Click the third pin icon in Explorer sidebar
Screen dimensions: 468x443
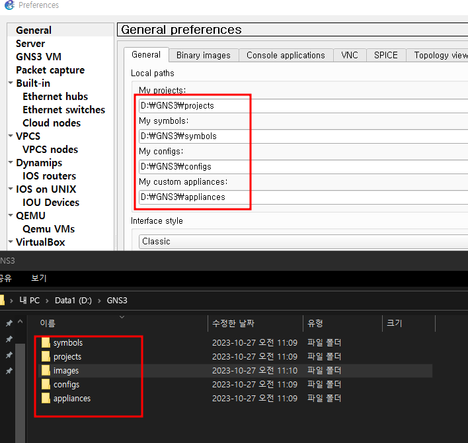pos(9,355)
